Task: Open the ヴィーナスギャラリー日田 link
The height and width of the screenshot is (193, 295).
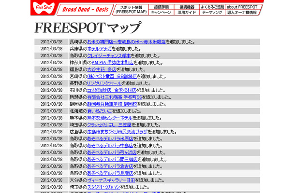Action: tap(111, 180)
